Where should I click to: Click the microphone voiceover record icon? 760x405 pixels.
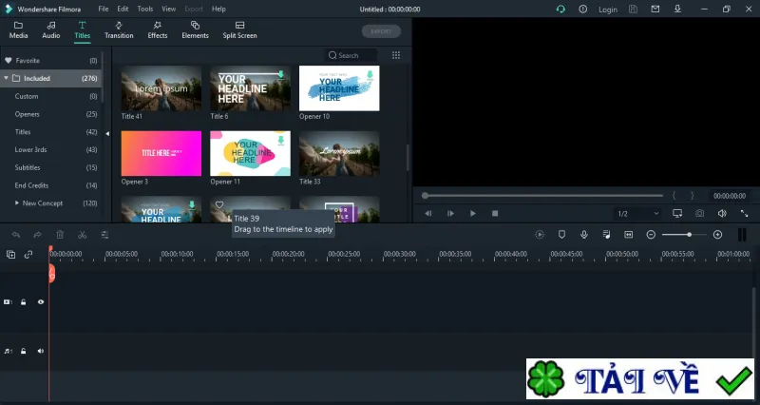tap(584, 235)
